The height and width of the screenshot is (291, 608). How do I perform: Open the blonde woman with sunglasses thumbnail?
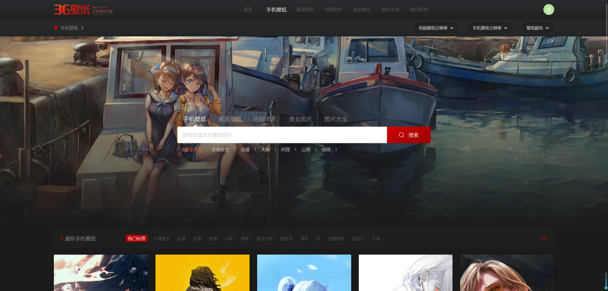coord(507,273)
